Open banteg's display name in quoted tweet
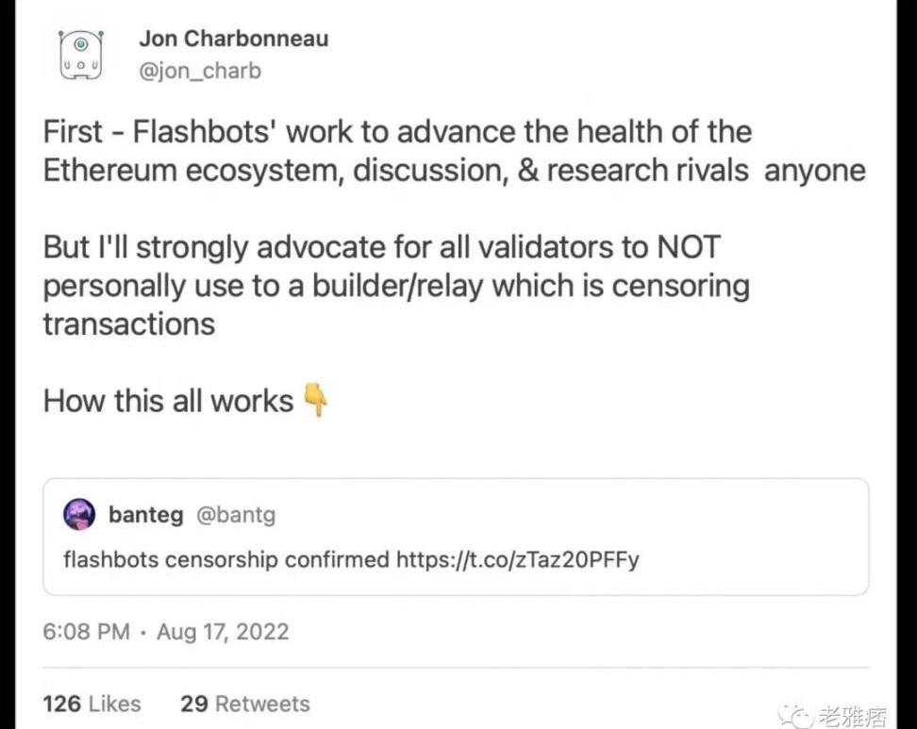The image size is (917, 729). point(146,515)
